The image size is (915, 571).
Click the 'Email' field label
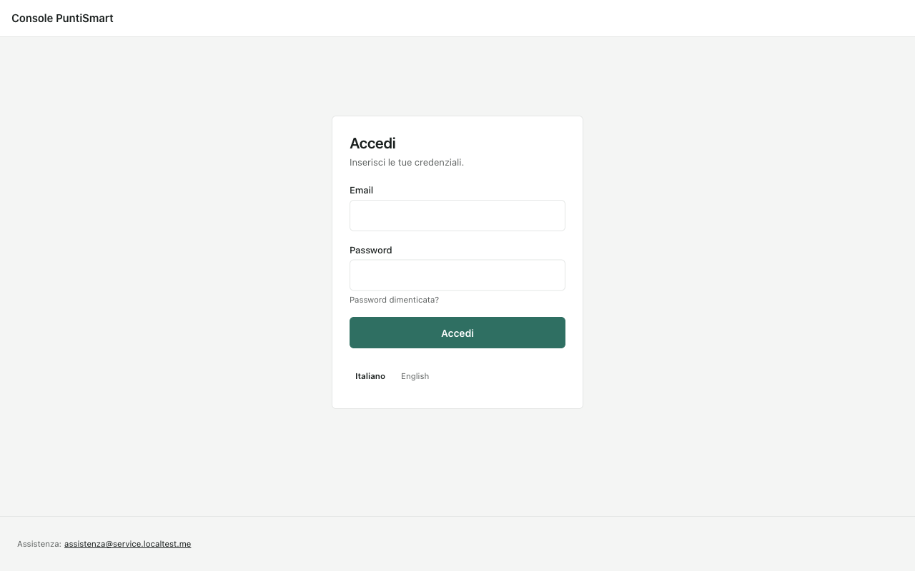(x=361, y=191)
